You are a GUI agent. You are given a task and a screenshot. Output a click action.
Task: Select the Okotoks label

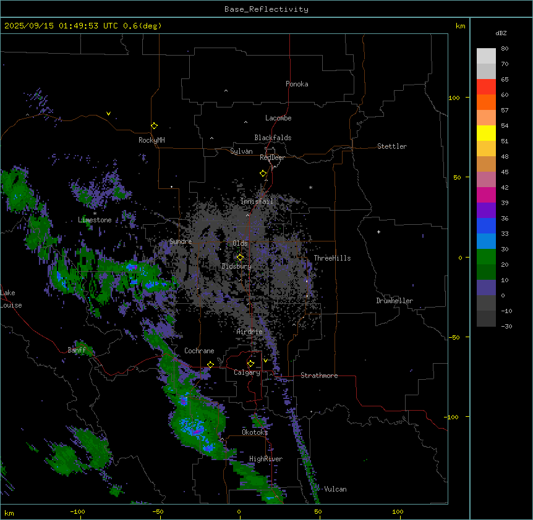click(255, 432)
